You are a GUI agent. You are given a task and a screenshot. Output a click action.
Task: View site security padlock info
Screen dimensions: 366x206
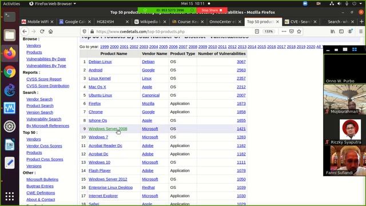[x=92, y=31]
